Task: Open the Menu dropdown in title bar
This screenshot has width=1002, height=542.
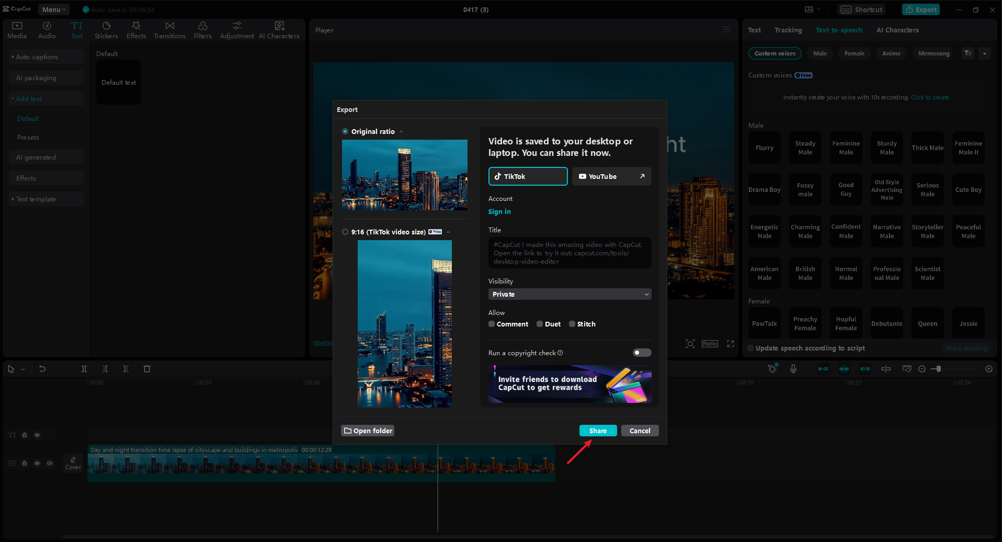Action: [x=54, y=9]
